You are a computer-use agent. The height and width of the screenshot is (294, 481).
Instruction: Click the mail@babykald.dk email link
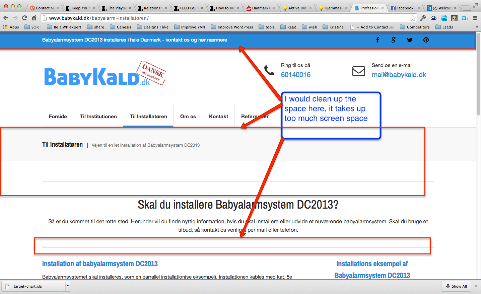coord(399,75)
